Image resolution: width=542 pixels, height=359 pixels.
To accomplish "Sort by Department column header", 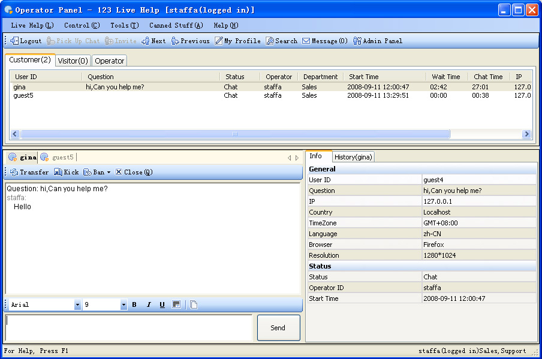I will click(320, 77).
